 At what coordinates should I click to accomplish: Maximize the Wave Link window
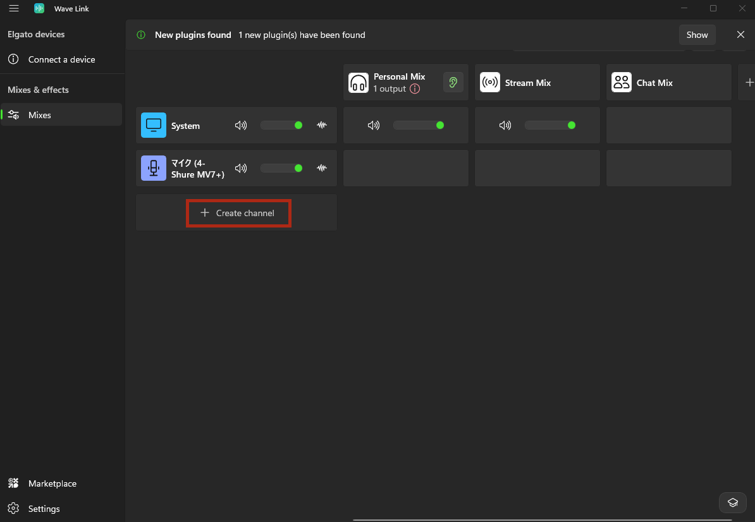pyautogui.click(x=713, y=8)
